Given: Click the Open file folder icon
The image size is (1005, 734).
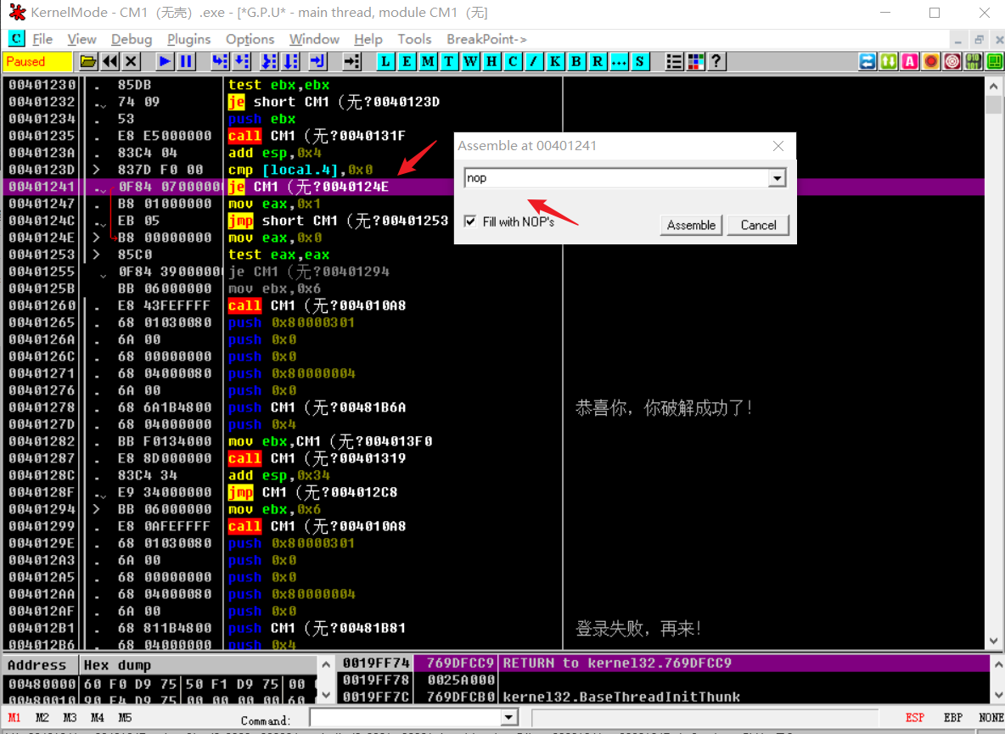Looking at the screenshot, I should click(87, 61).
